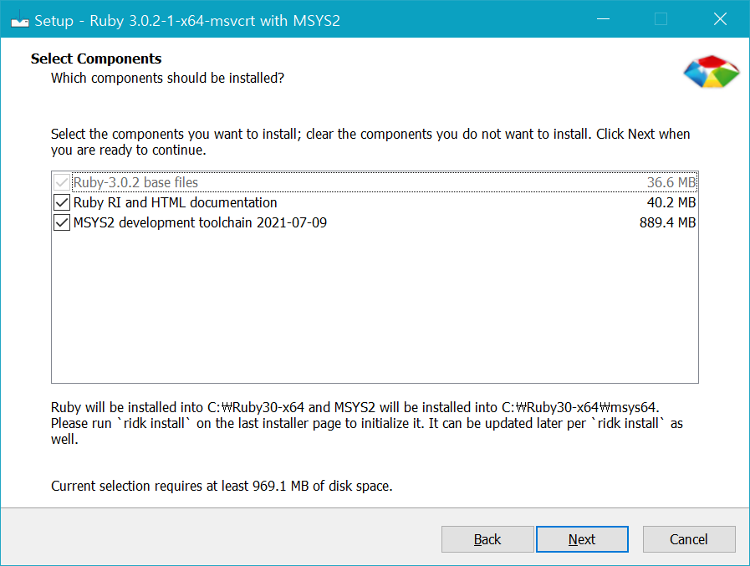This screenshot has height=566, width=750.
Task: Click the 'Select Components' heading
Action: click(x=96, y=59)
